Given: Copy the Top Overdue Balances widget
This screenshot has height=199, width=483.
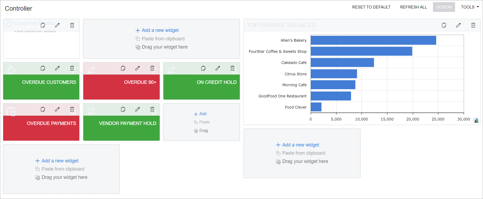Looking at the screenshot, I should coord(444,25).
